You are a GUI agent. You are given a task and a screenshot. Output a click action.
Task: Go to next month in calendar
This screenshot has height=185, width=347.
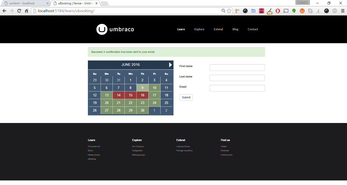pyautogui.click(x=170, y=65)
